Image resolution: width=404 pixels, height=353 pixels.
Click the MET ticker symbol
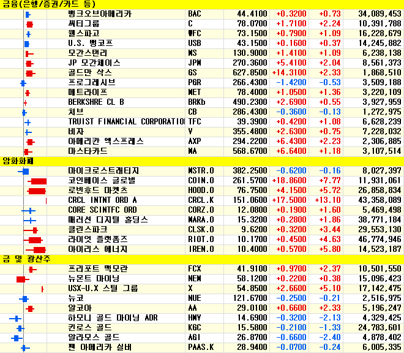194,92
